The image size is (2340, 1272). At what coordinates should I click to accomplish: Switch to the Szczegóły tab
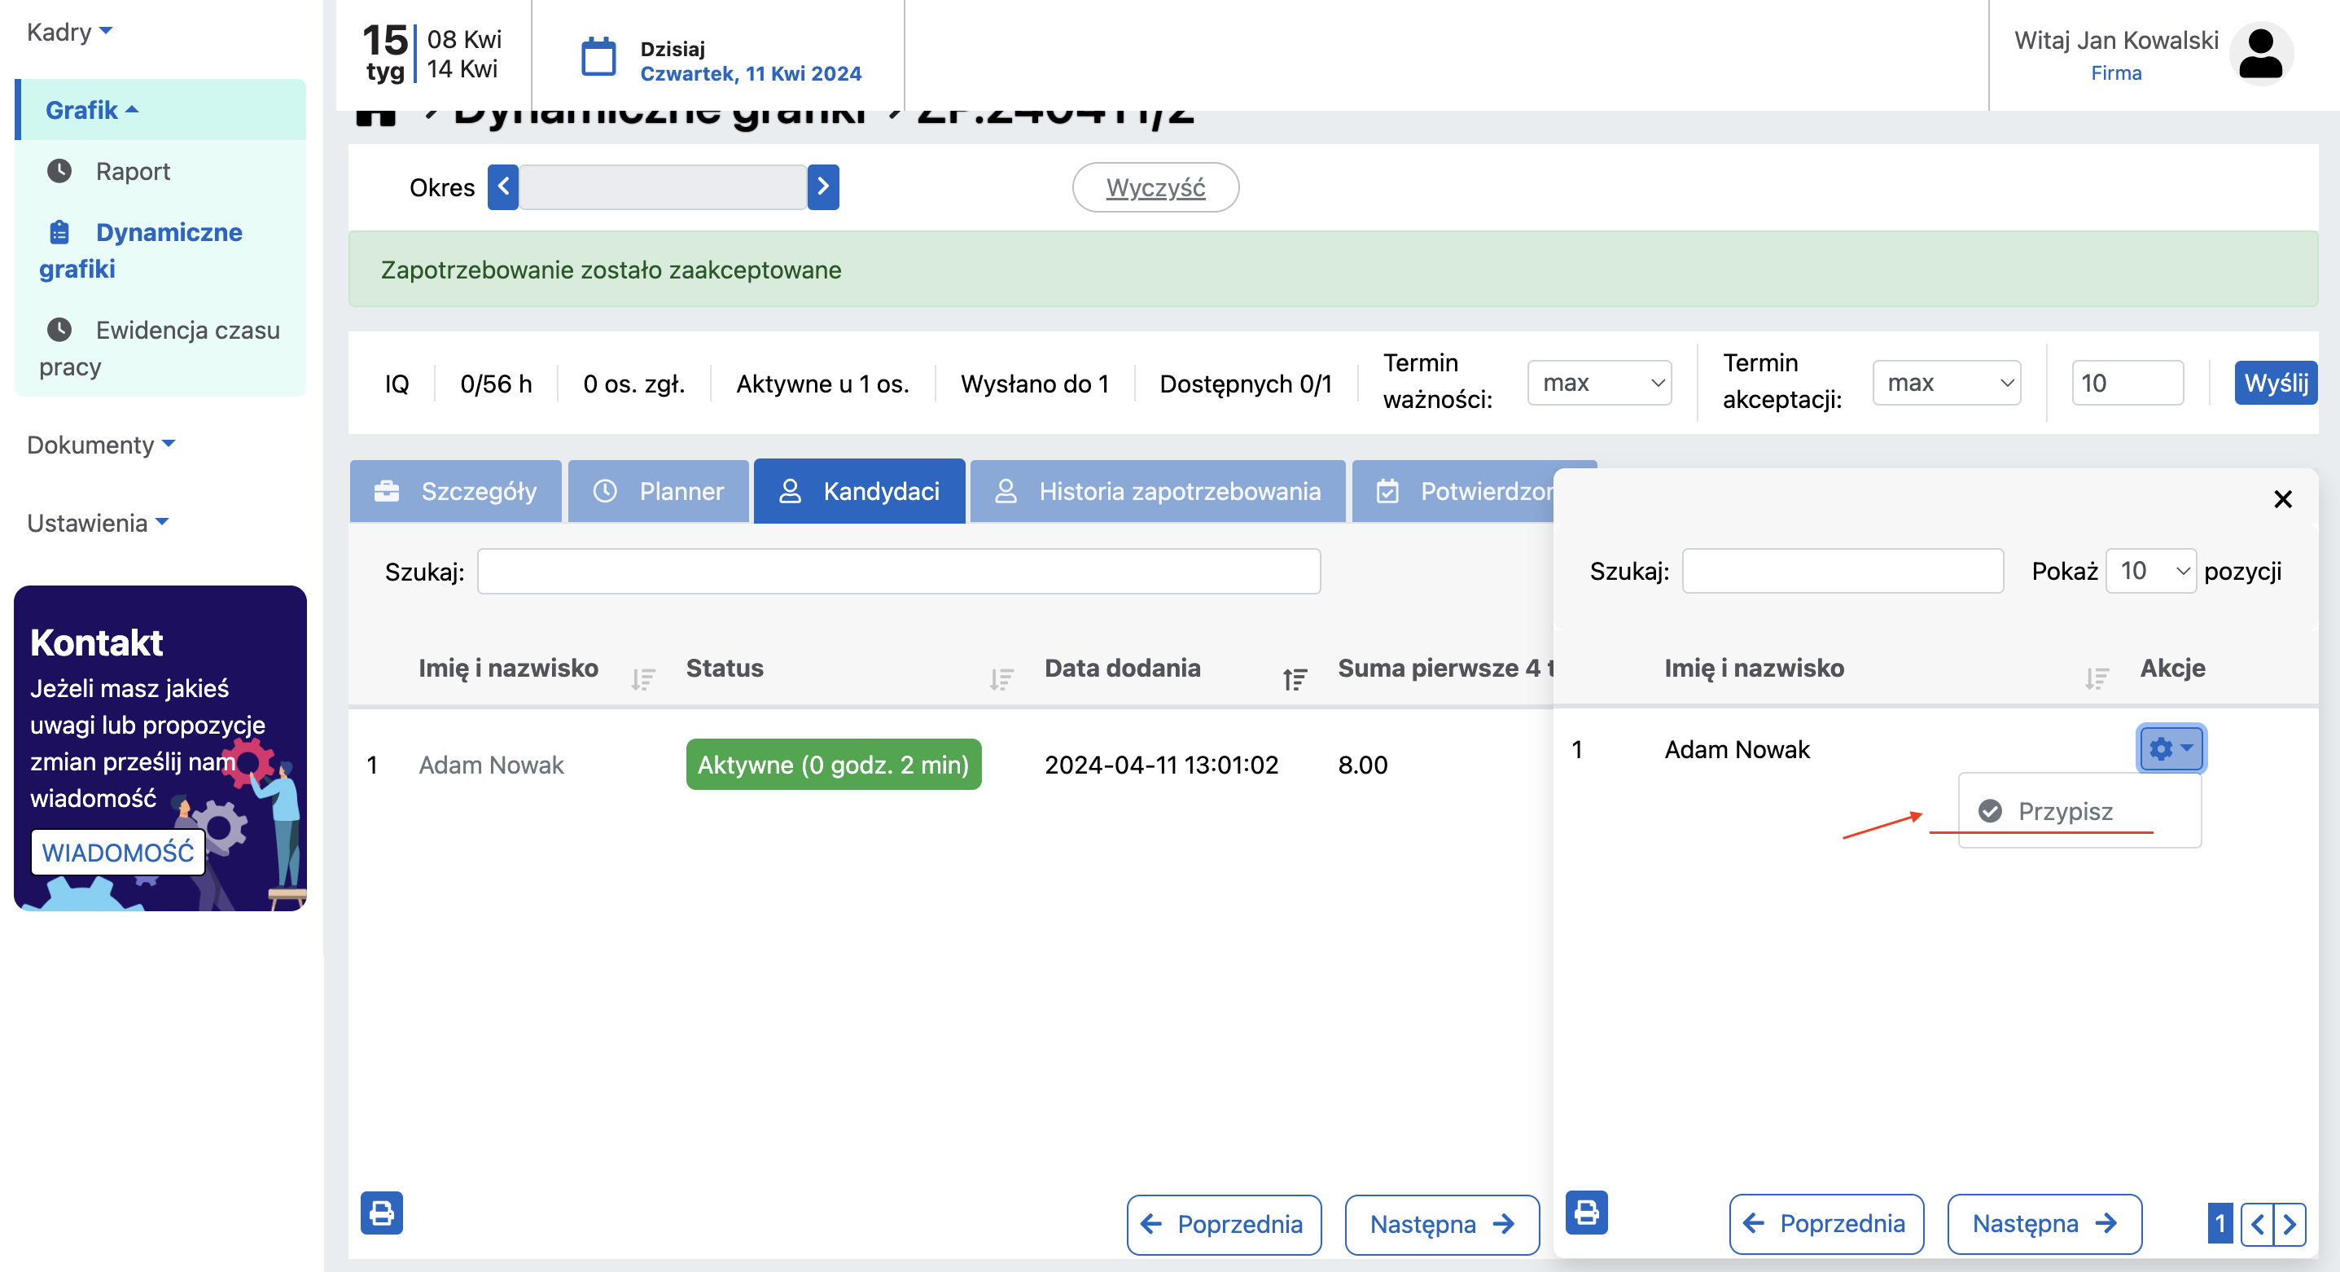[455, 490]
